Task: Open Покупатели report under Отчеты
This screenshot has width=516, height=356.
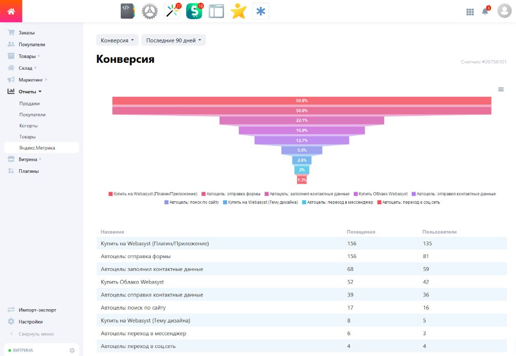Action: pos(32,114)
